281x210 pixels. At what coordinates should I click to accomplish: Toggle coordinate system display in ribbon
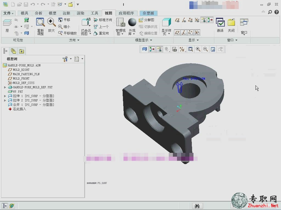tap(197, 20)
